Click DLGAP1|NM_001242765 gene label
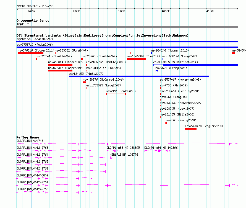This screenshot has width=246, height=208. (32, 189)
